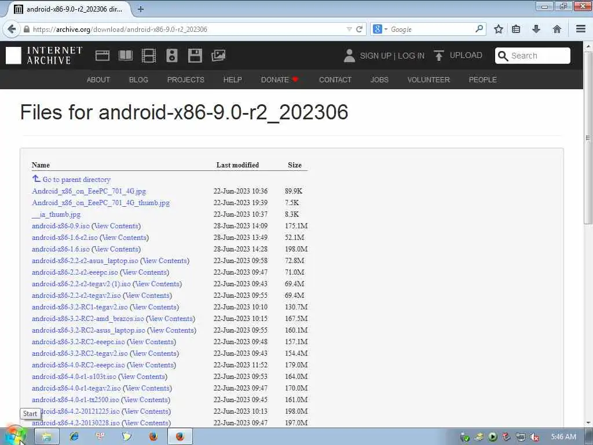Viewport: 593px width, 445px height.
Task: Click the 5:46 AM taskbar clock
Action: click(x=563, y=437)
